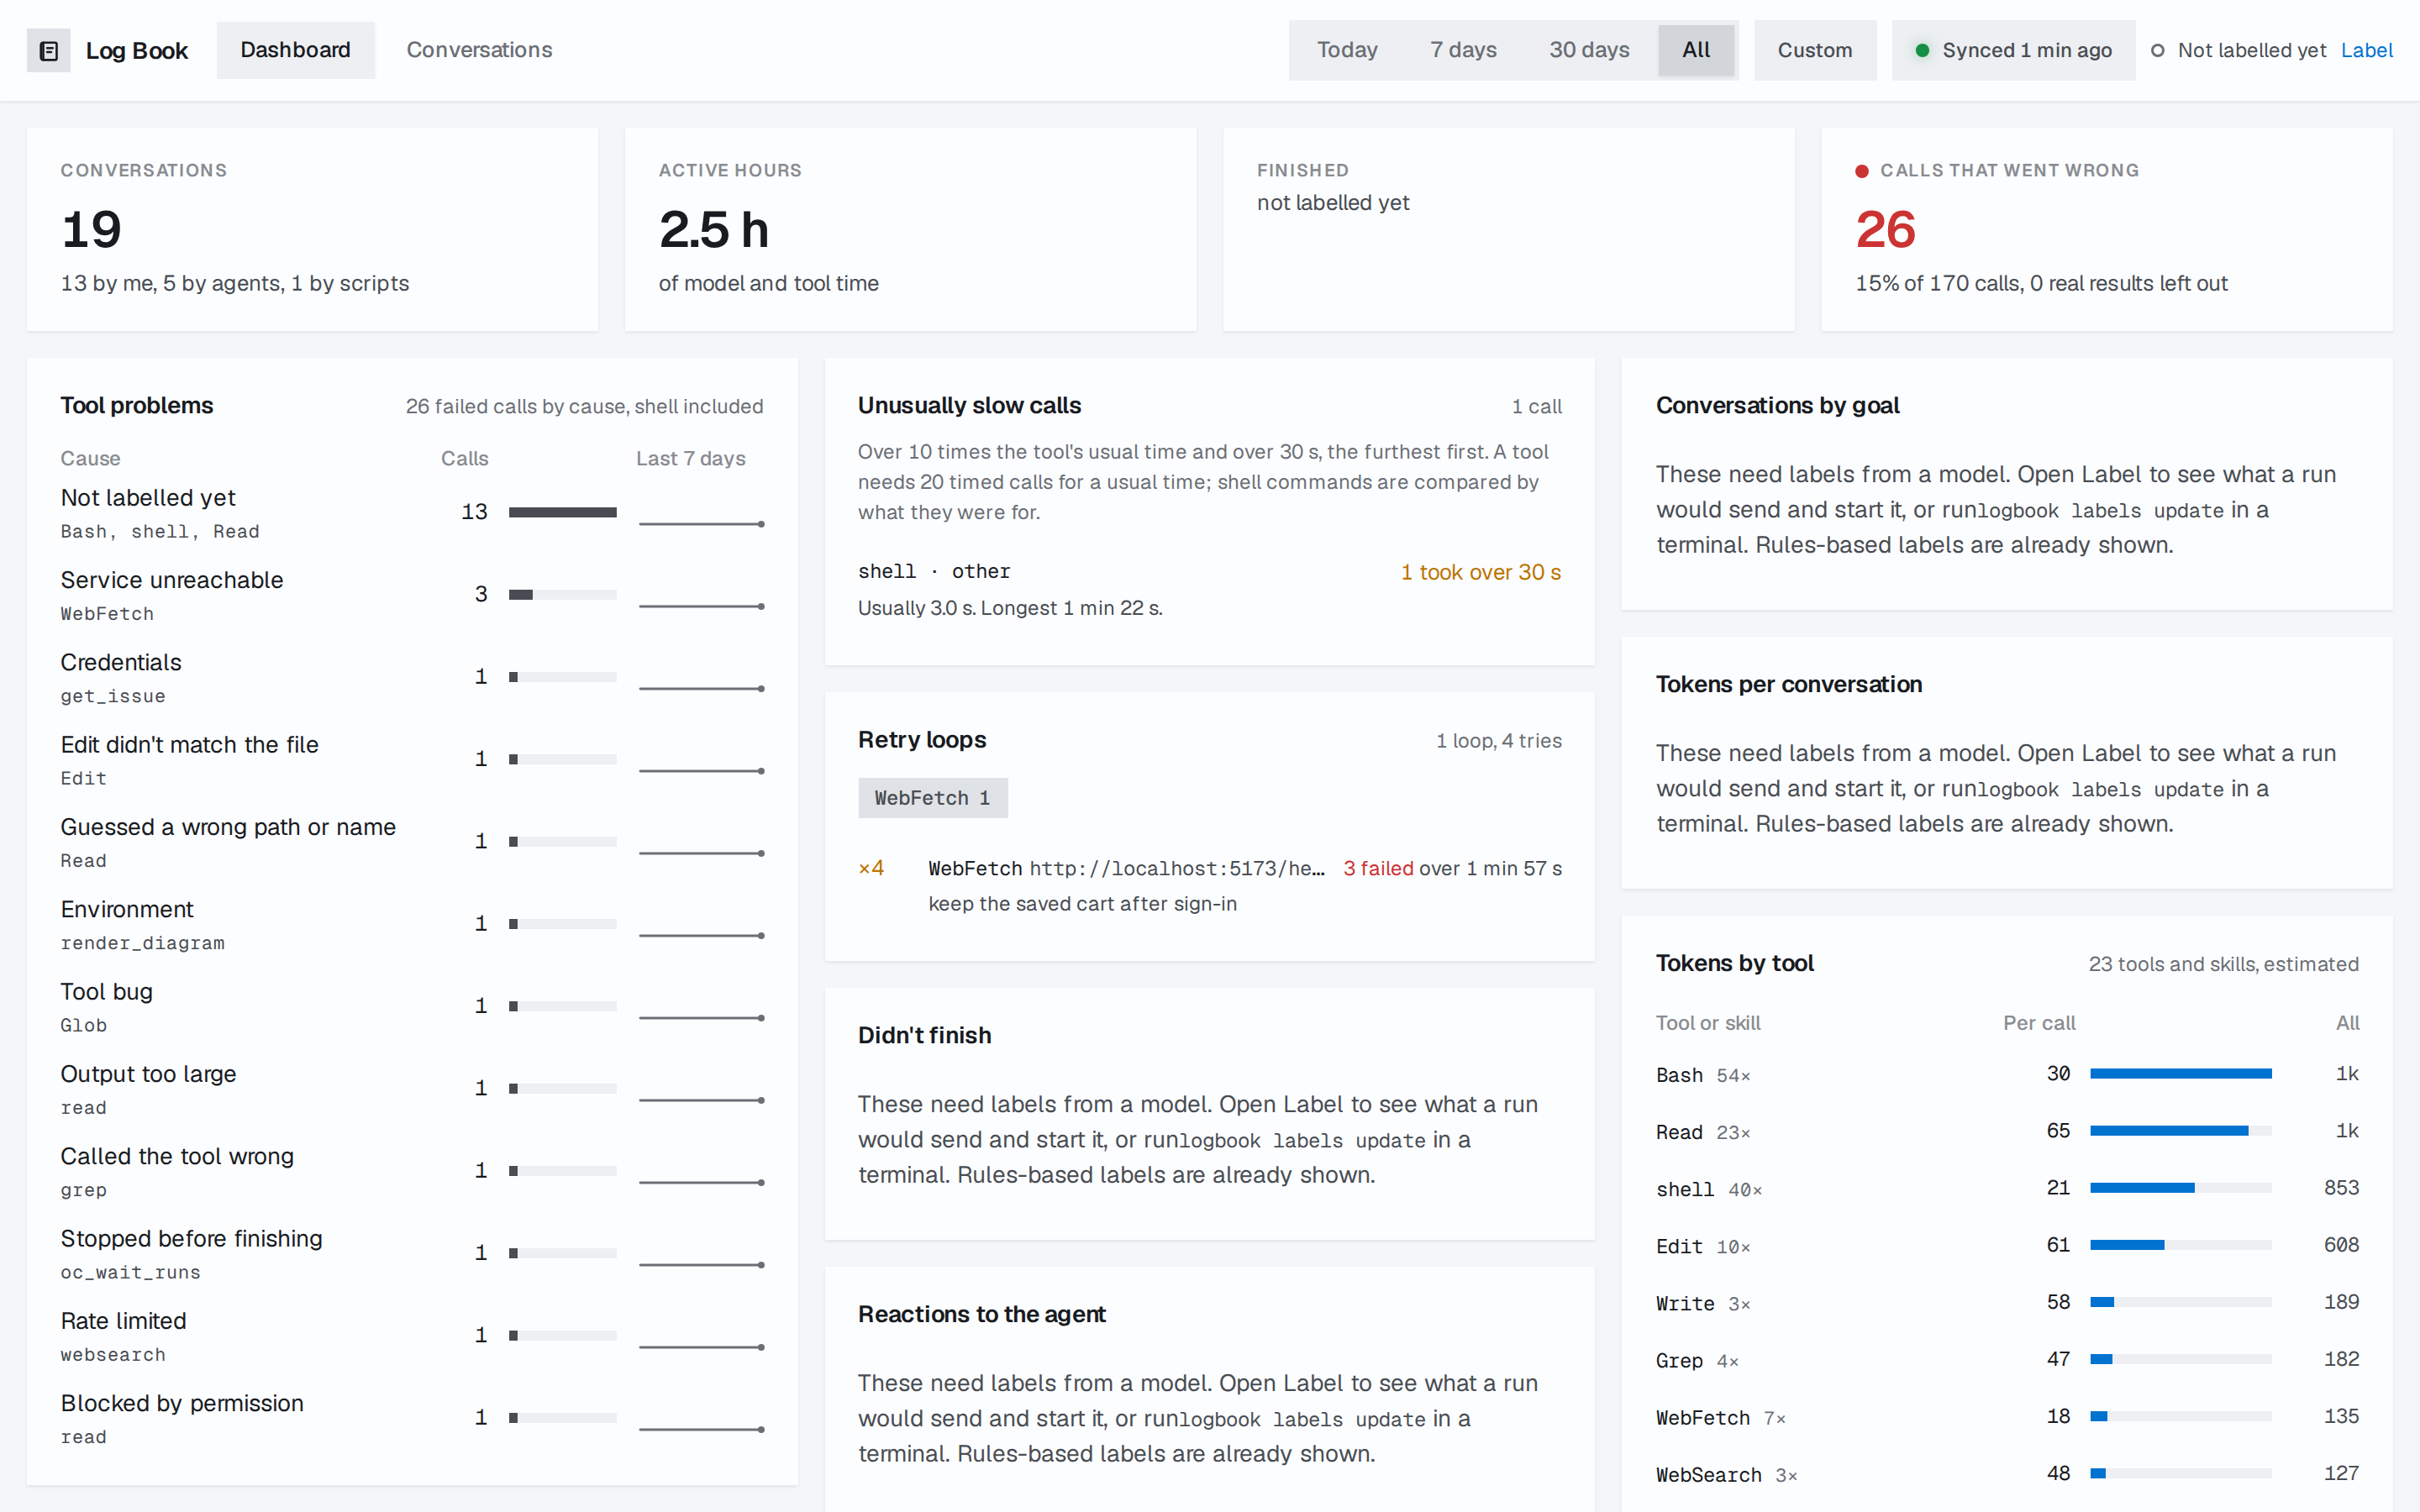Select the 7 days time range

[1463, 50]
